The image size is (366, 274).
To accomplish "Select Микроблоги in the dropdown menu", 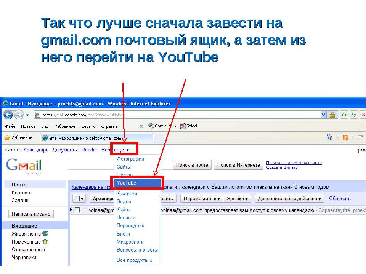I will click(130, 242).
